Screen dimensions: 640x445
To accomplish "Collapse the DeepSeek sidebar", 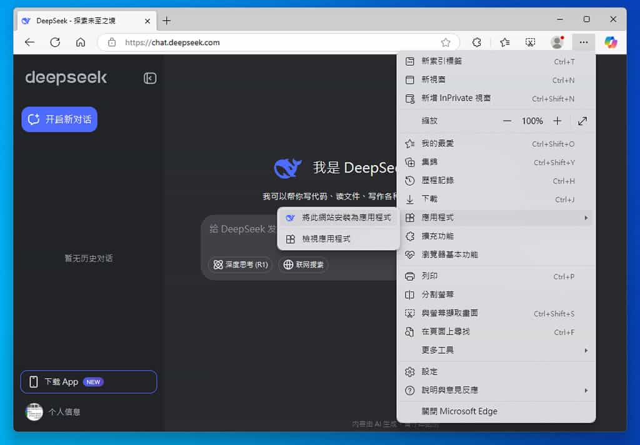I will pyautogui.click(x=150, y=78).
